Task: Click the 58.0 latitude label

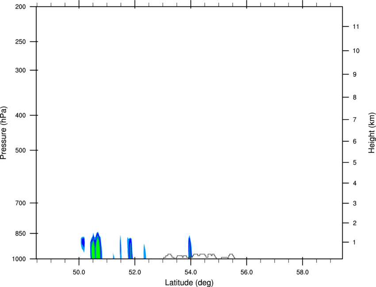Action: (303, 272)
